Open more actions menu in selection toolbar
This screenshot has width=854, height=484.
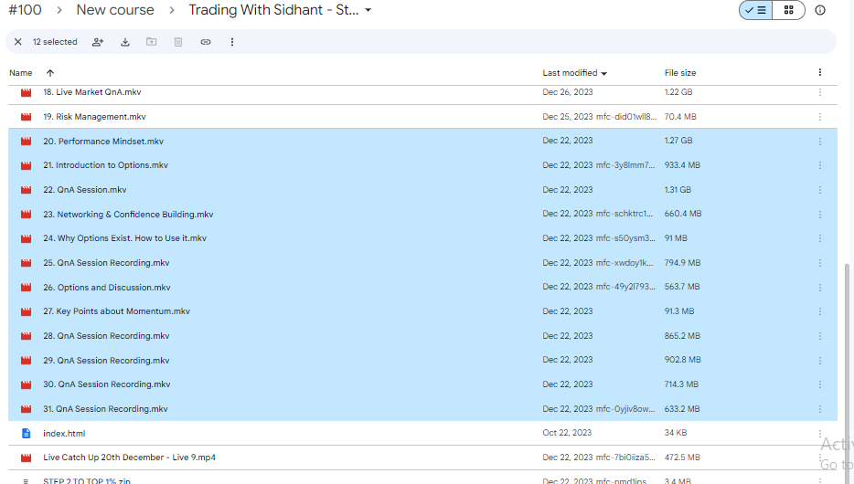pos(232,42)
